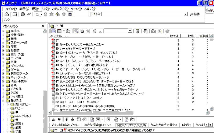214x133 pixels.
Task: Toggle the pressed pane layout icon
Action: (70, 14)
